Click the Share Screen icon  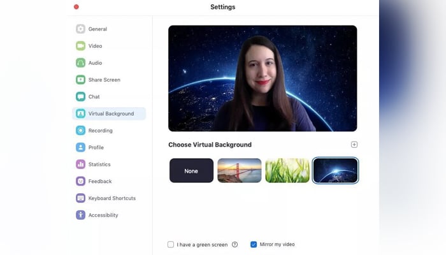[80, 80]
